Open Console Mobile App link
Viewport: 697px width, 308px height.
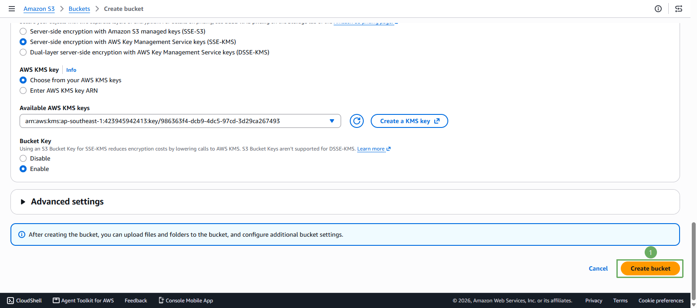click(x=186, y=301)
